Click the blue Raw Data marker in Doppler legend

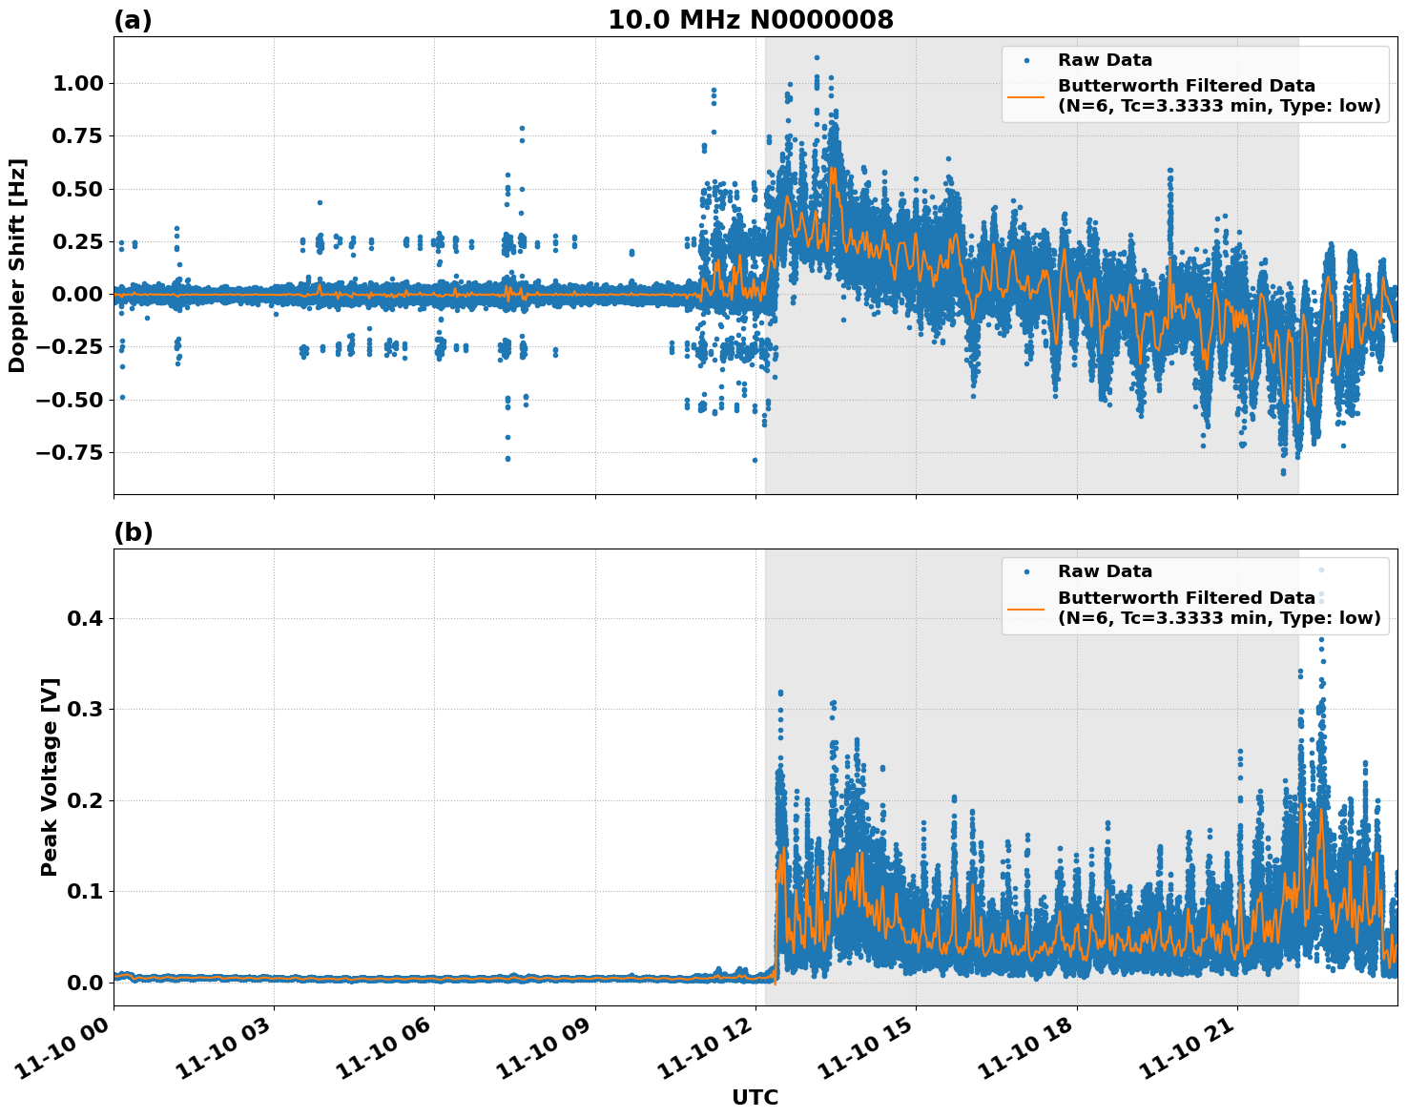point(1026,60)
